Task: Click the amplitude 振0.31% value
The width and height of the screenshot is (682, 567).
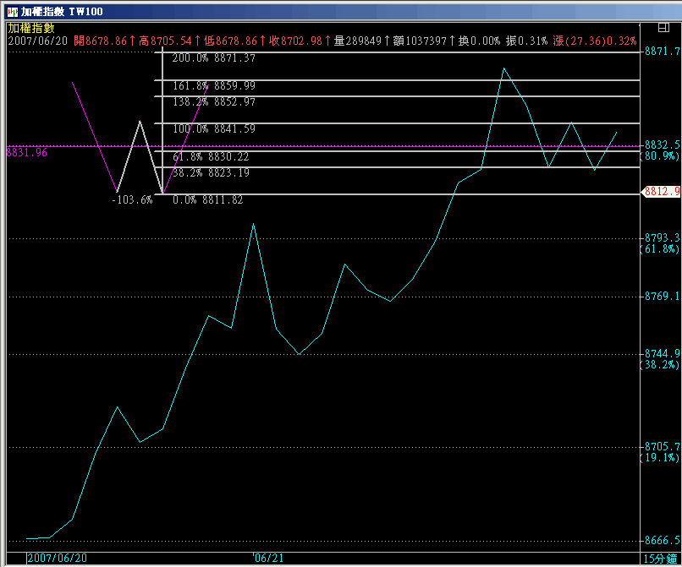Action: [x=526, y=41]
